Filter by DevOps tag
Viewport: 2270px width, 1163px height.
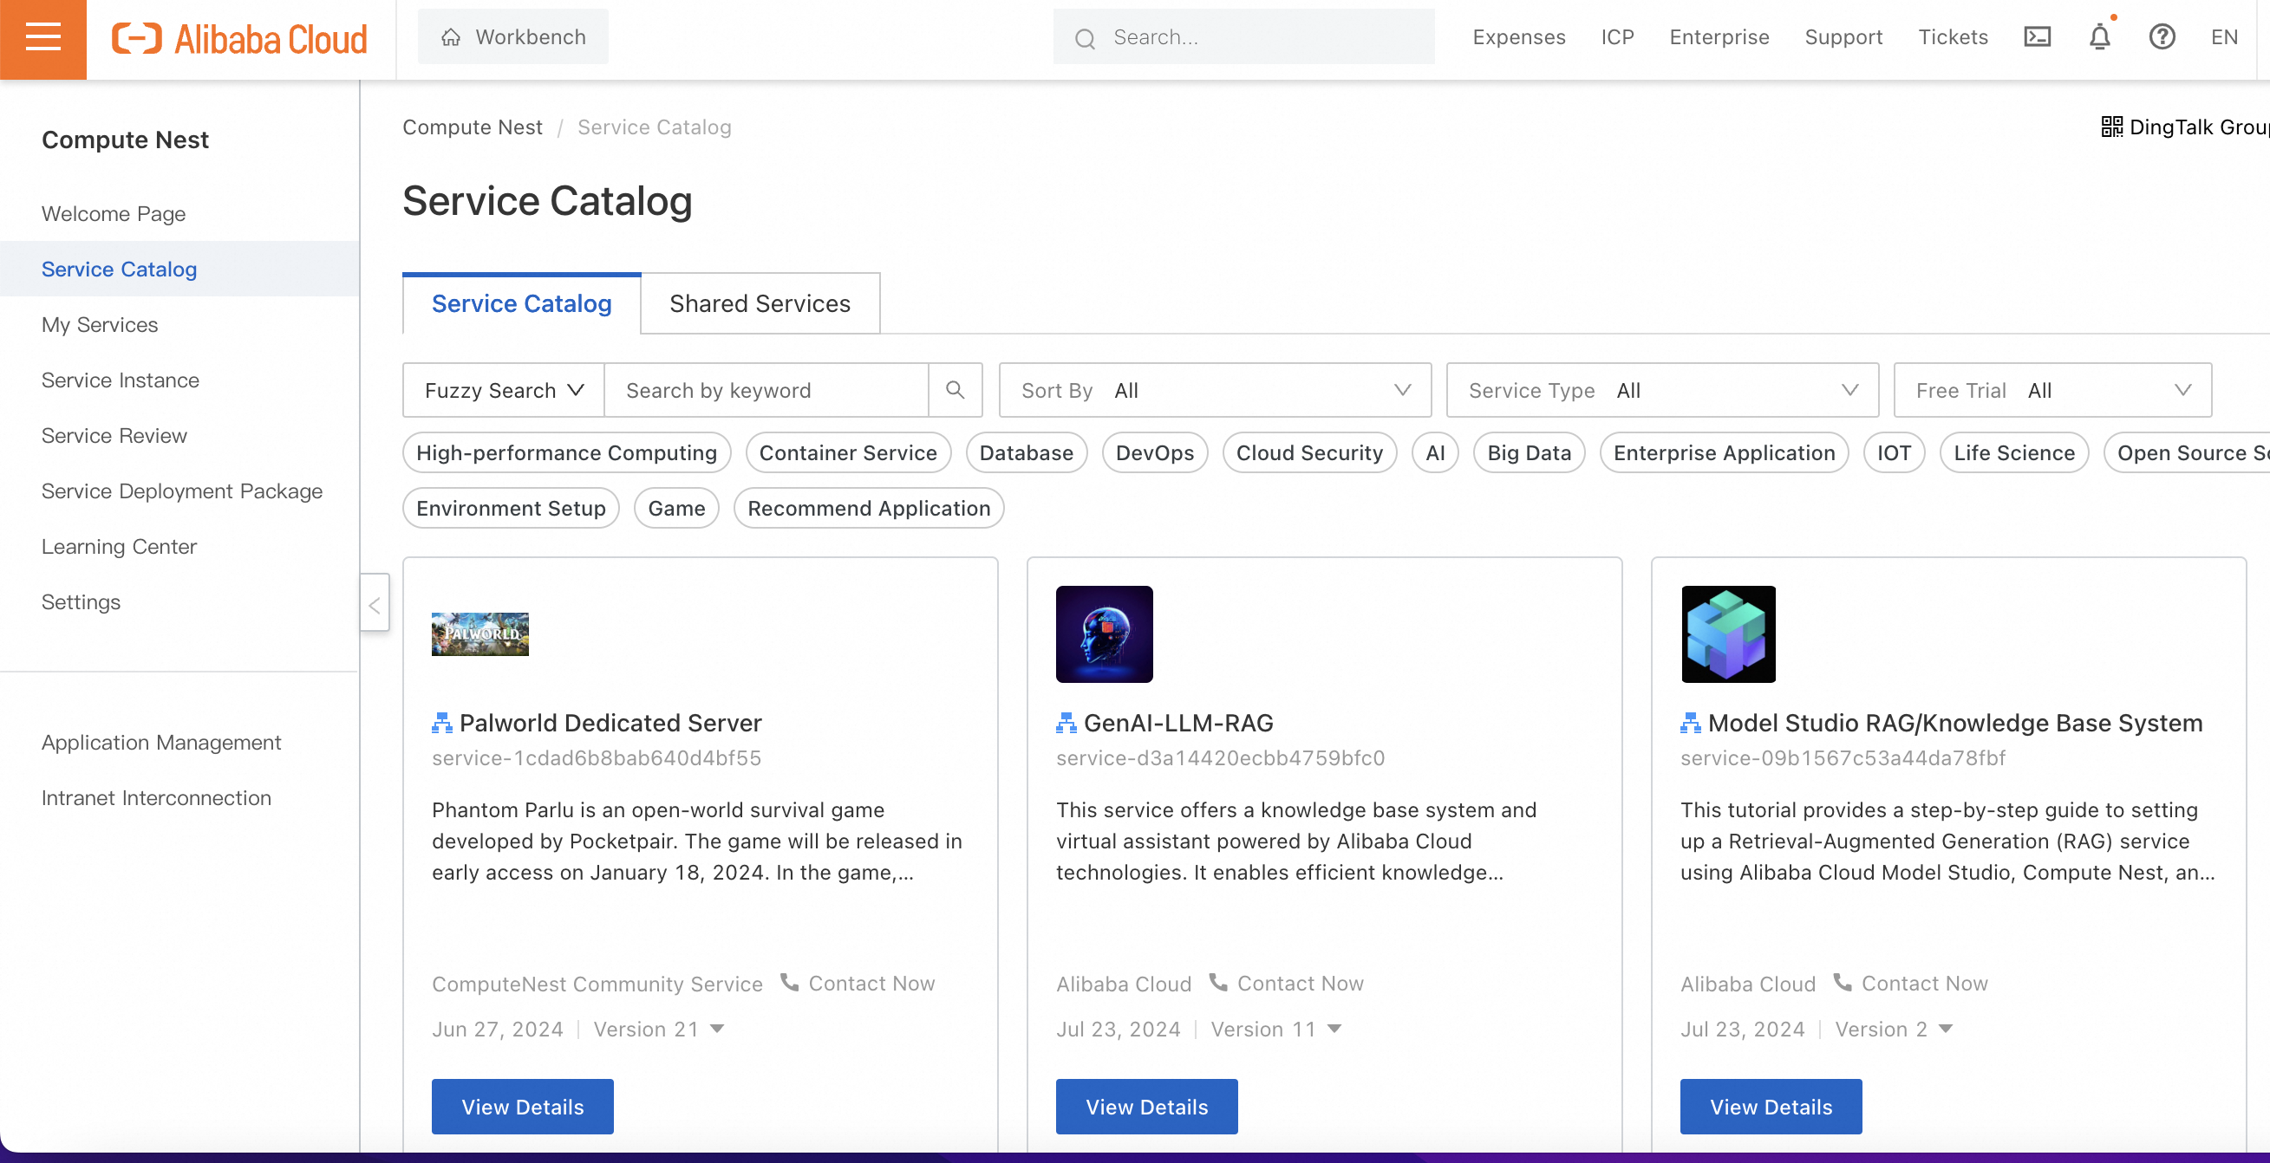click(1154, 452)
